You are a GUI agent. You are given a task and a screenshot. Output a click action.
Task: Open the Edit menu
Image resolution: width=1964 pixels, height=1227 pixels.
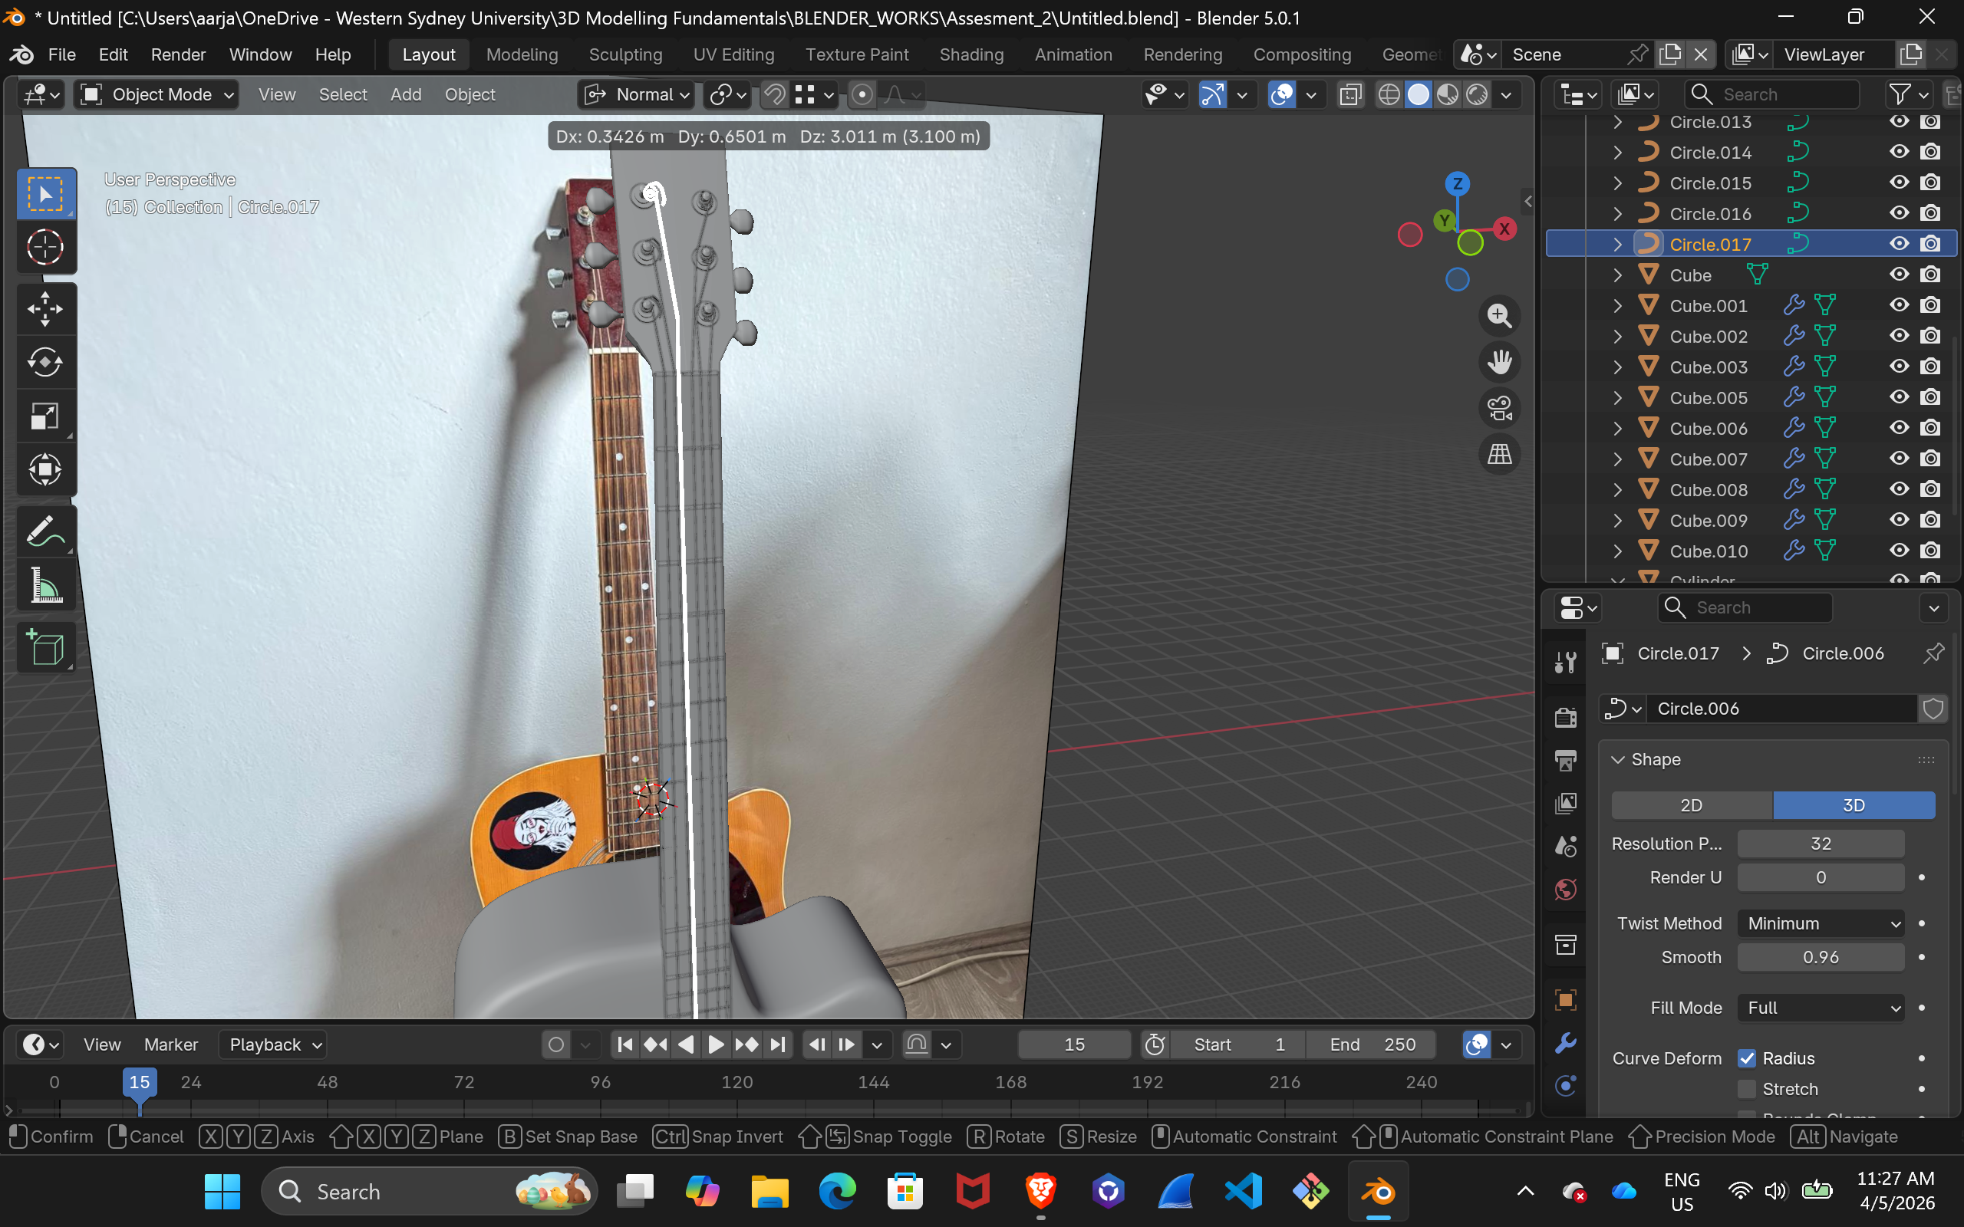(113, 54)
